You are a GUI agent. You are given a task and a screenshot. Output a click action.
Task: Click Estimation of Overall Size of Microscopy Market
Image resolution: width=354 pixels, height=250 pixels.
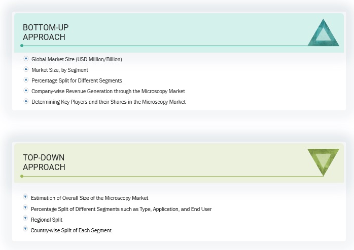[89, 198]
